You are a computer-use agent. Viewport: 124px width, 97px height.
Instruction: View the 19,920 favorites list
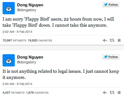click(x=40, y=40)
